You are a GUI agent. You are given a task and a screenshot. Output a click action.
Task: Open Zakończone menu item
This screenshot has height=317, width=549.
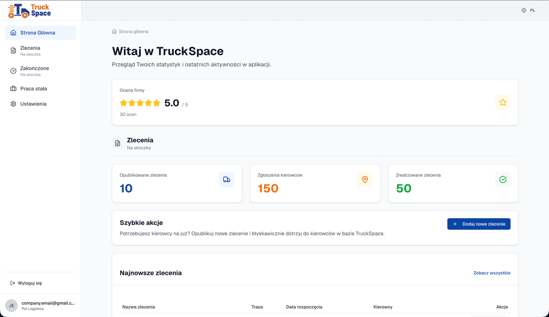coord(40,71)
